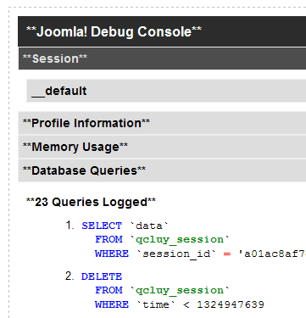This screenshot has height=318, width=306.
Task: Collapse the Database Queries section
Action: [x=162, y=170]
